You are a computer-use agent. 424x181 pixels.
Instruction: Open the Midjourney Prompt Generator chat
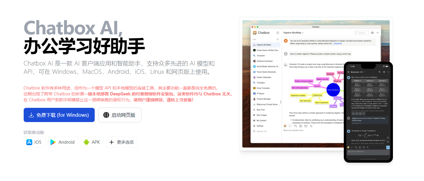pos(266,104)
